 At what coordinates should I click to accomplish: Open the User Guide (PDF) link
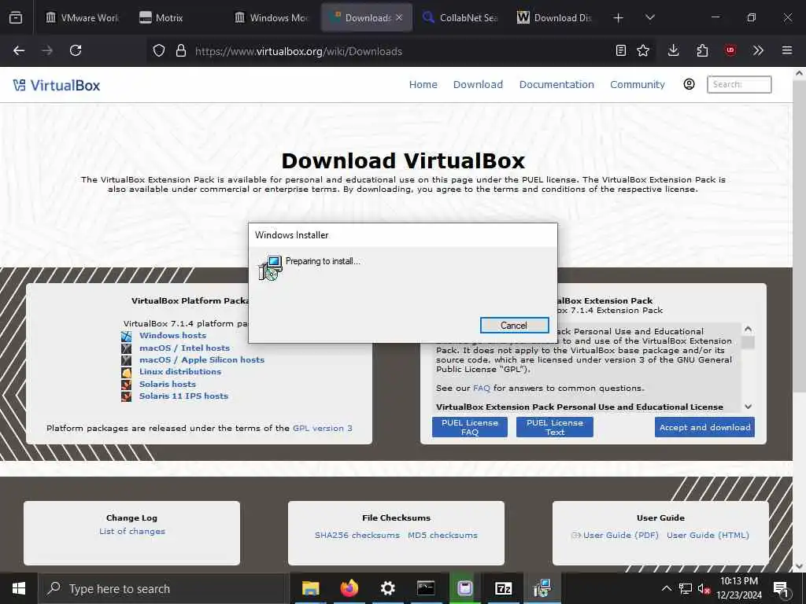tap(621, 535)
